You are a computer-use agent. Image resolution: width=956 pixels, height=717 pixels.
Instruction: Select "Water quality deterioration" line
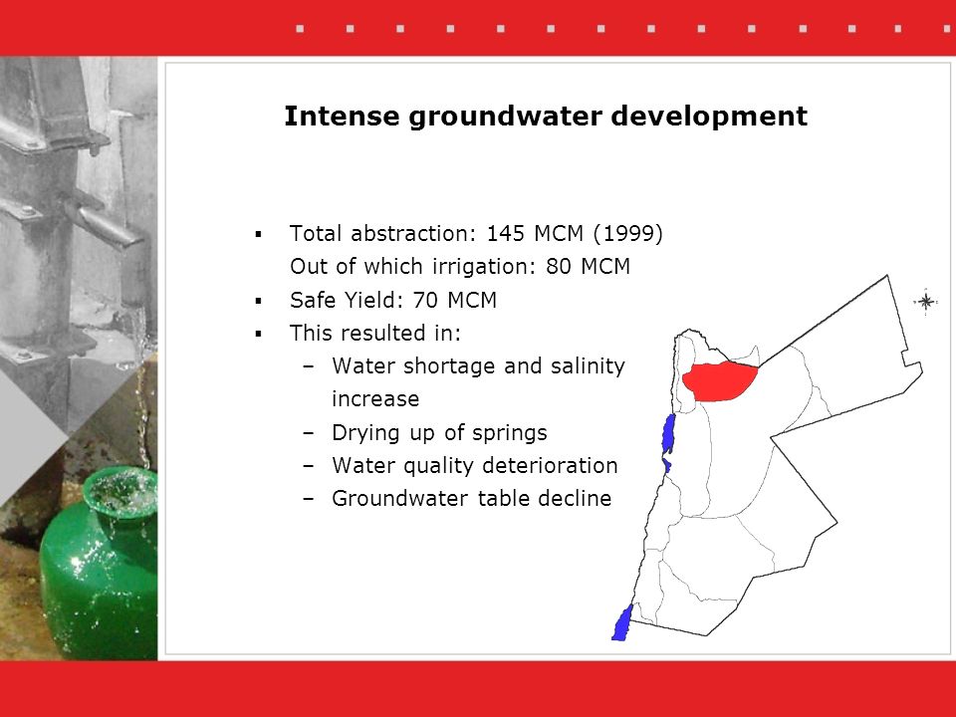(475, 466)
